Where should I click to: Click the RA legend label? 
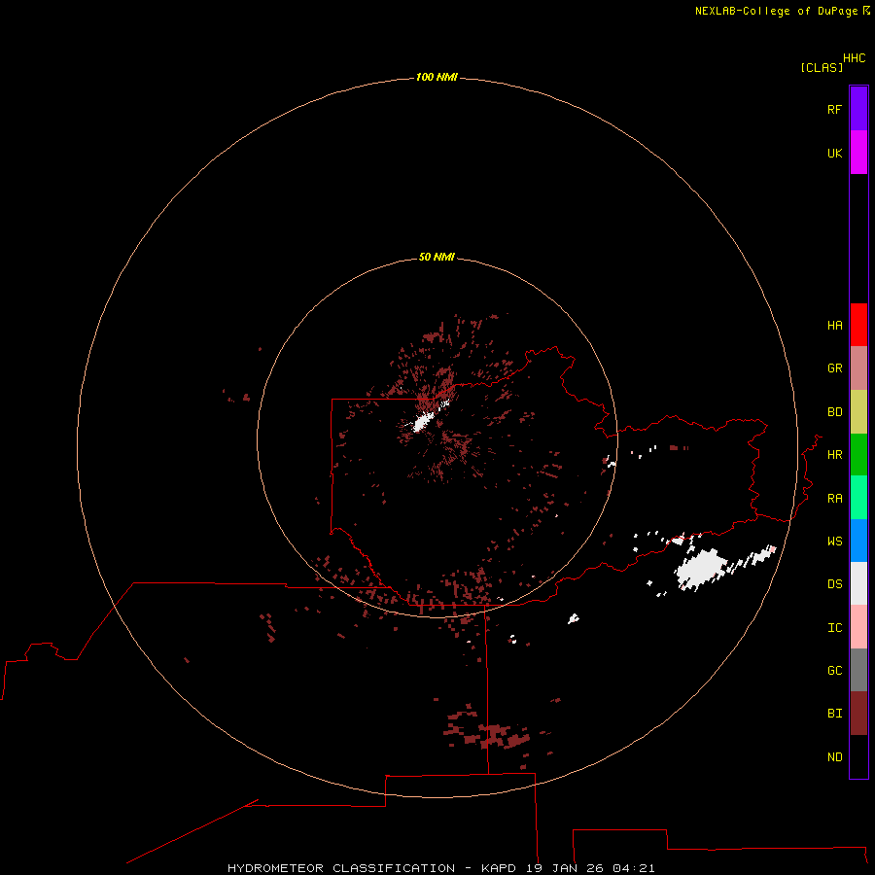(x=834, y=499)
